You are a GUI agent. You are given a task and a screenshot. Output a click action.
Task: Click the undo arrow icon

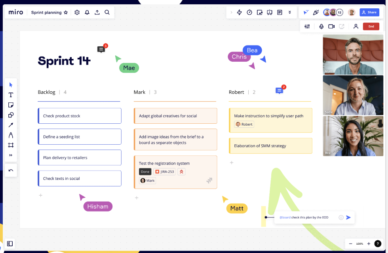click(x=11, y=170)
